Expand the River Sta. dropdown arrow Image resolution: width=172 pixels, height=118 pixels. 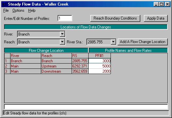point(113,42)
